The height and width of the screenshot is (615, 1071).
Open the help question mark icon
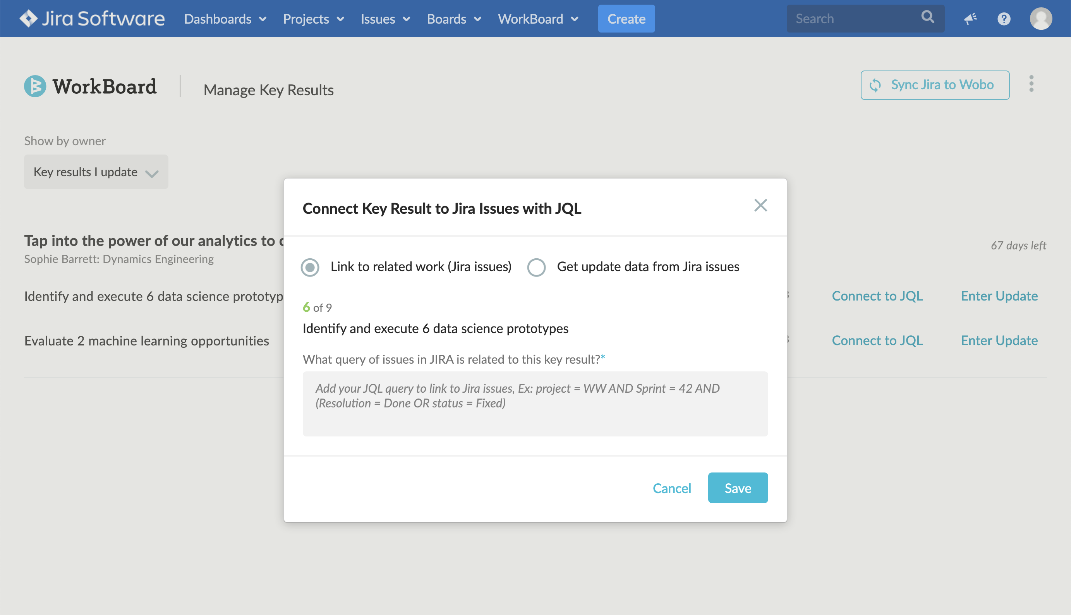click(x=1004, y=19)
